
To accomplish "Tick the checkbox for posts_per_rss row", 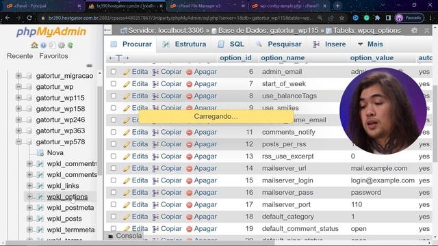I will 114,144.
